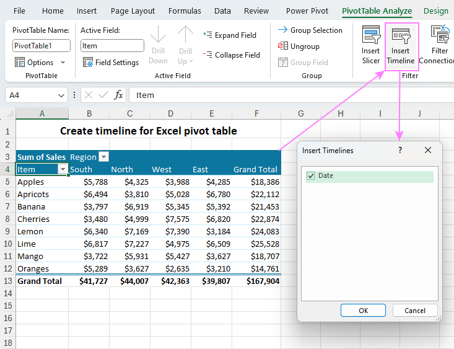The width and height of the screenshot is (454, 349).
Task: Open the File tab
Action: click(19, 11)
